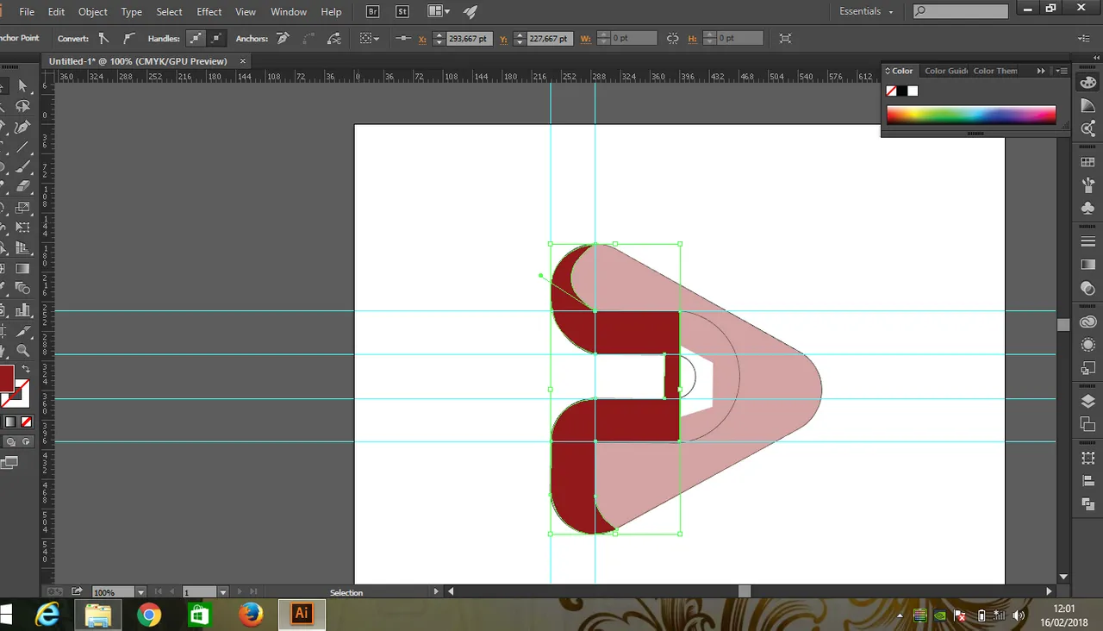Select the Free Transform tool
Image resolution: width=1103 pixels, height=631 pixels.
tap(23, 228)
